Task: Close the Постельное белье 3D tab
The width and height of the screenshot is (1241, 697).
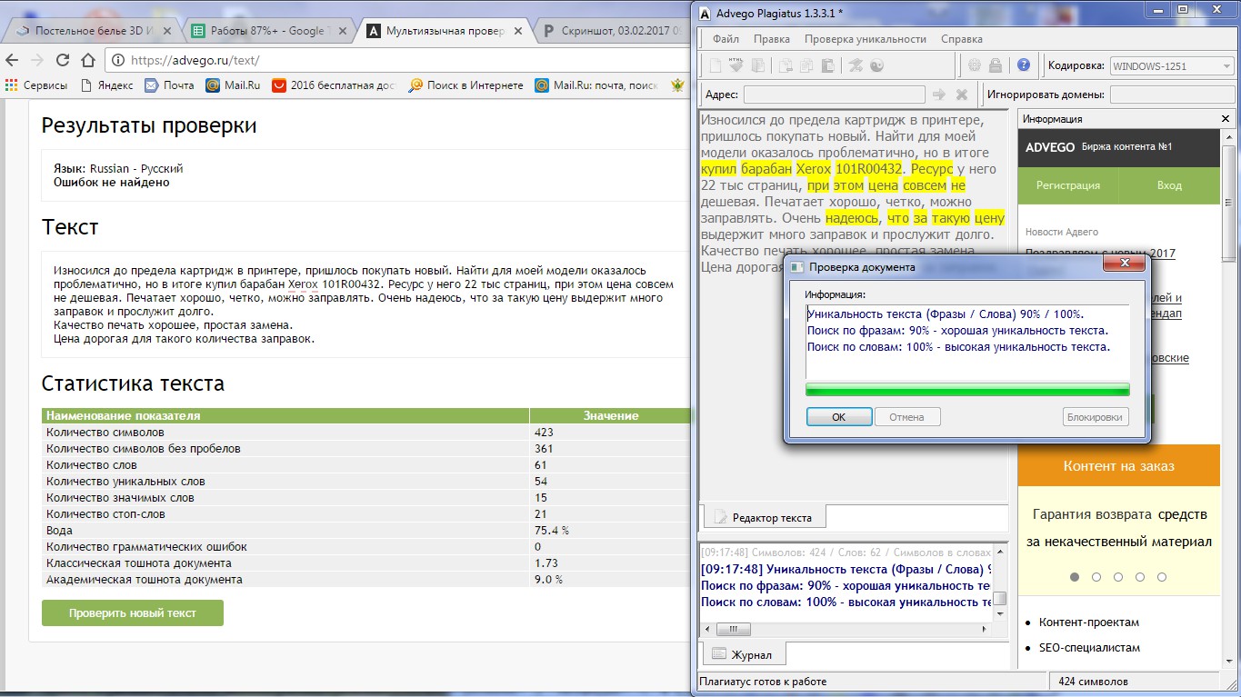Action: [x=166, y=31]
